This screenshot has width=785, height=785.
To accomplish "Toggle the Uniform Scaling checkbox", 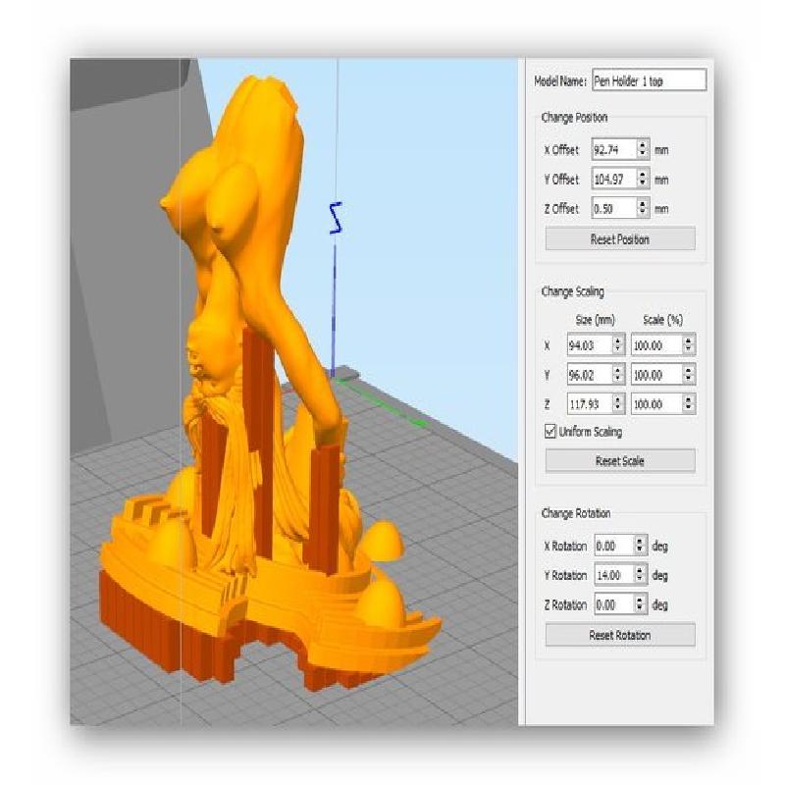I will [550, 431].
